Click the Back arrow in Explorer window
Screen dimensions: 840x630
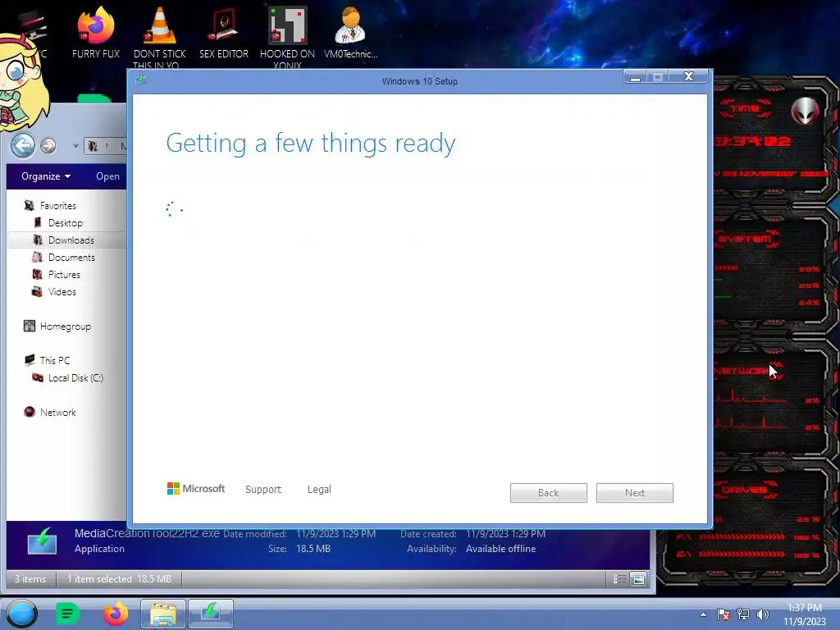point(22,145)
